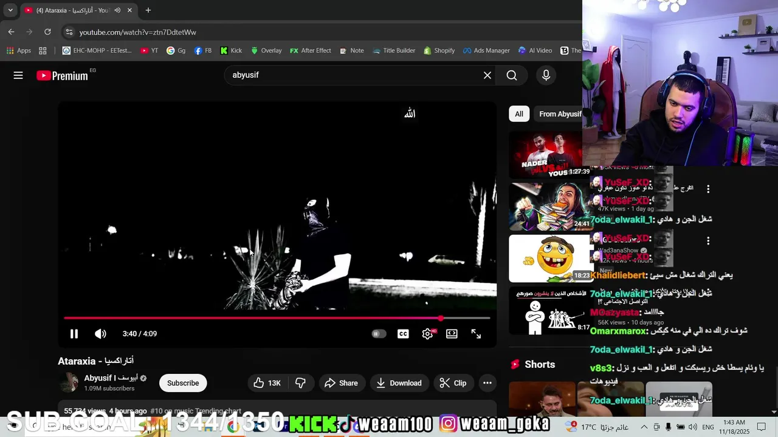Open the Note bookmark
The height and width of the screenshot is (437, 778).
(x=352, y=50)
